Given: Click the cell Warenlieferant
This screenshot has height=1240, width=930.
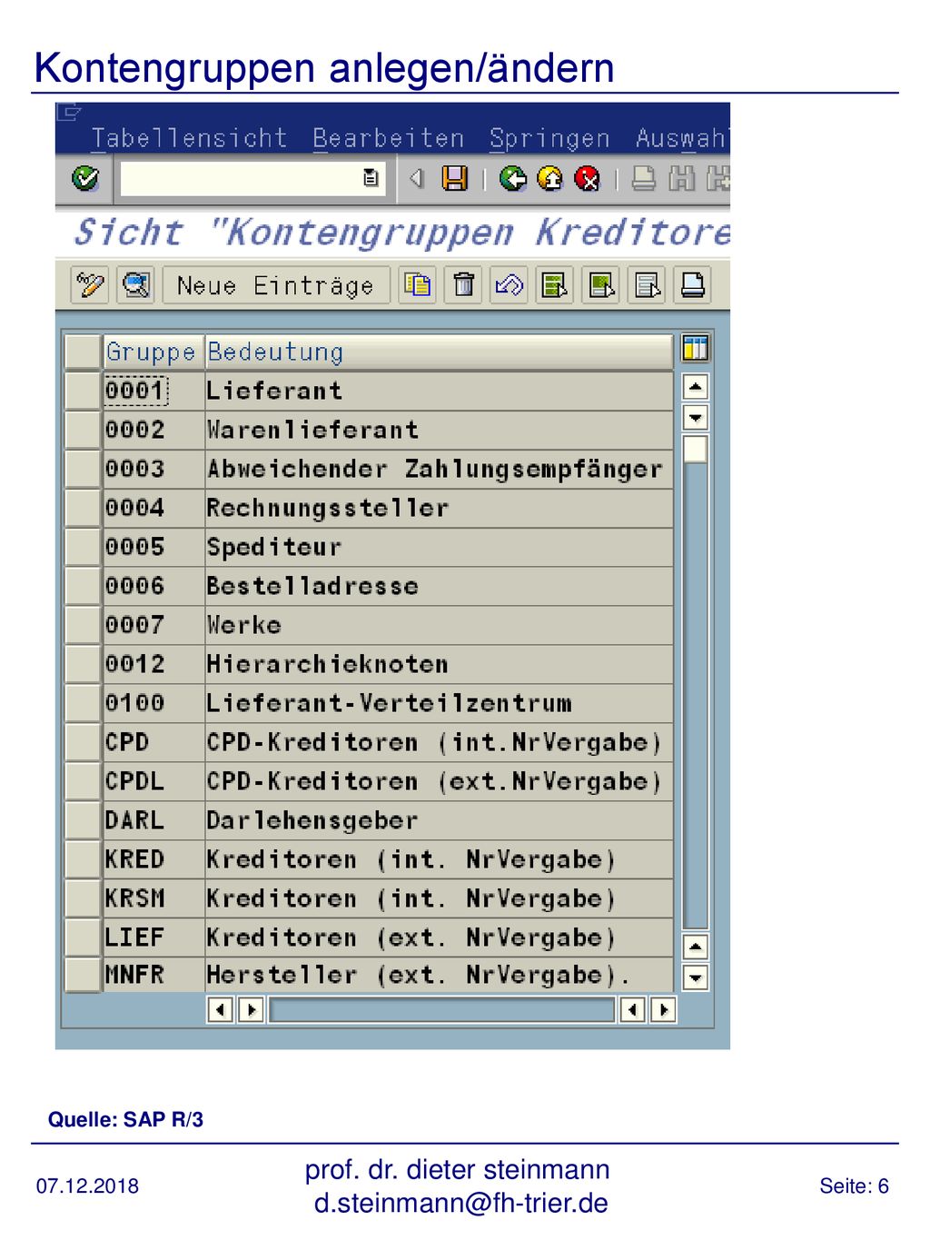Looking at the screenshot, I should [439, 430].
